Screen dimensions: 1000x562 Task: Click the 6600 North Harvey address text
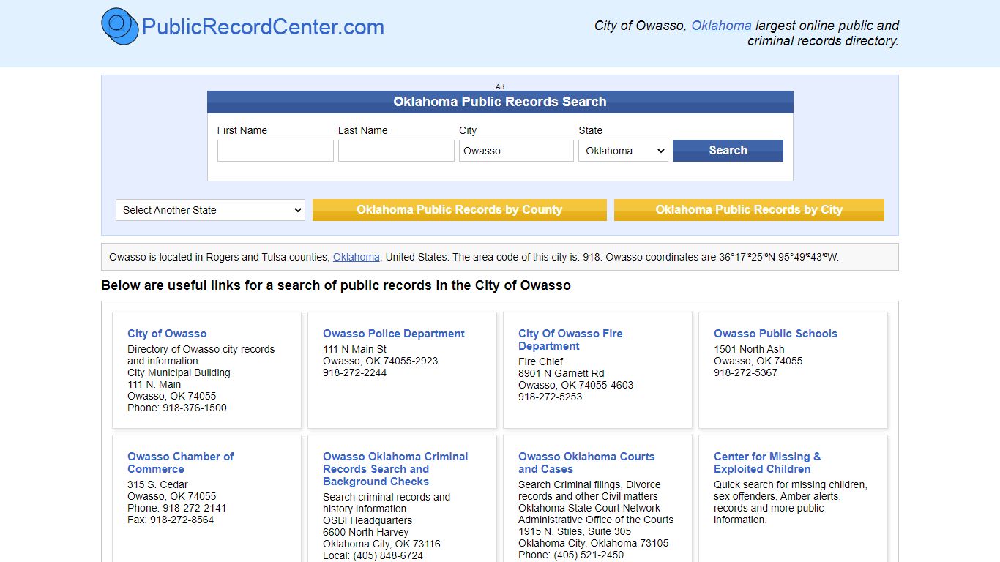(366, 532)
